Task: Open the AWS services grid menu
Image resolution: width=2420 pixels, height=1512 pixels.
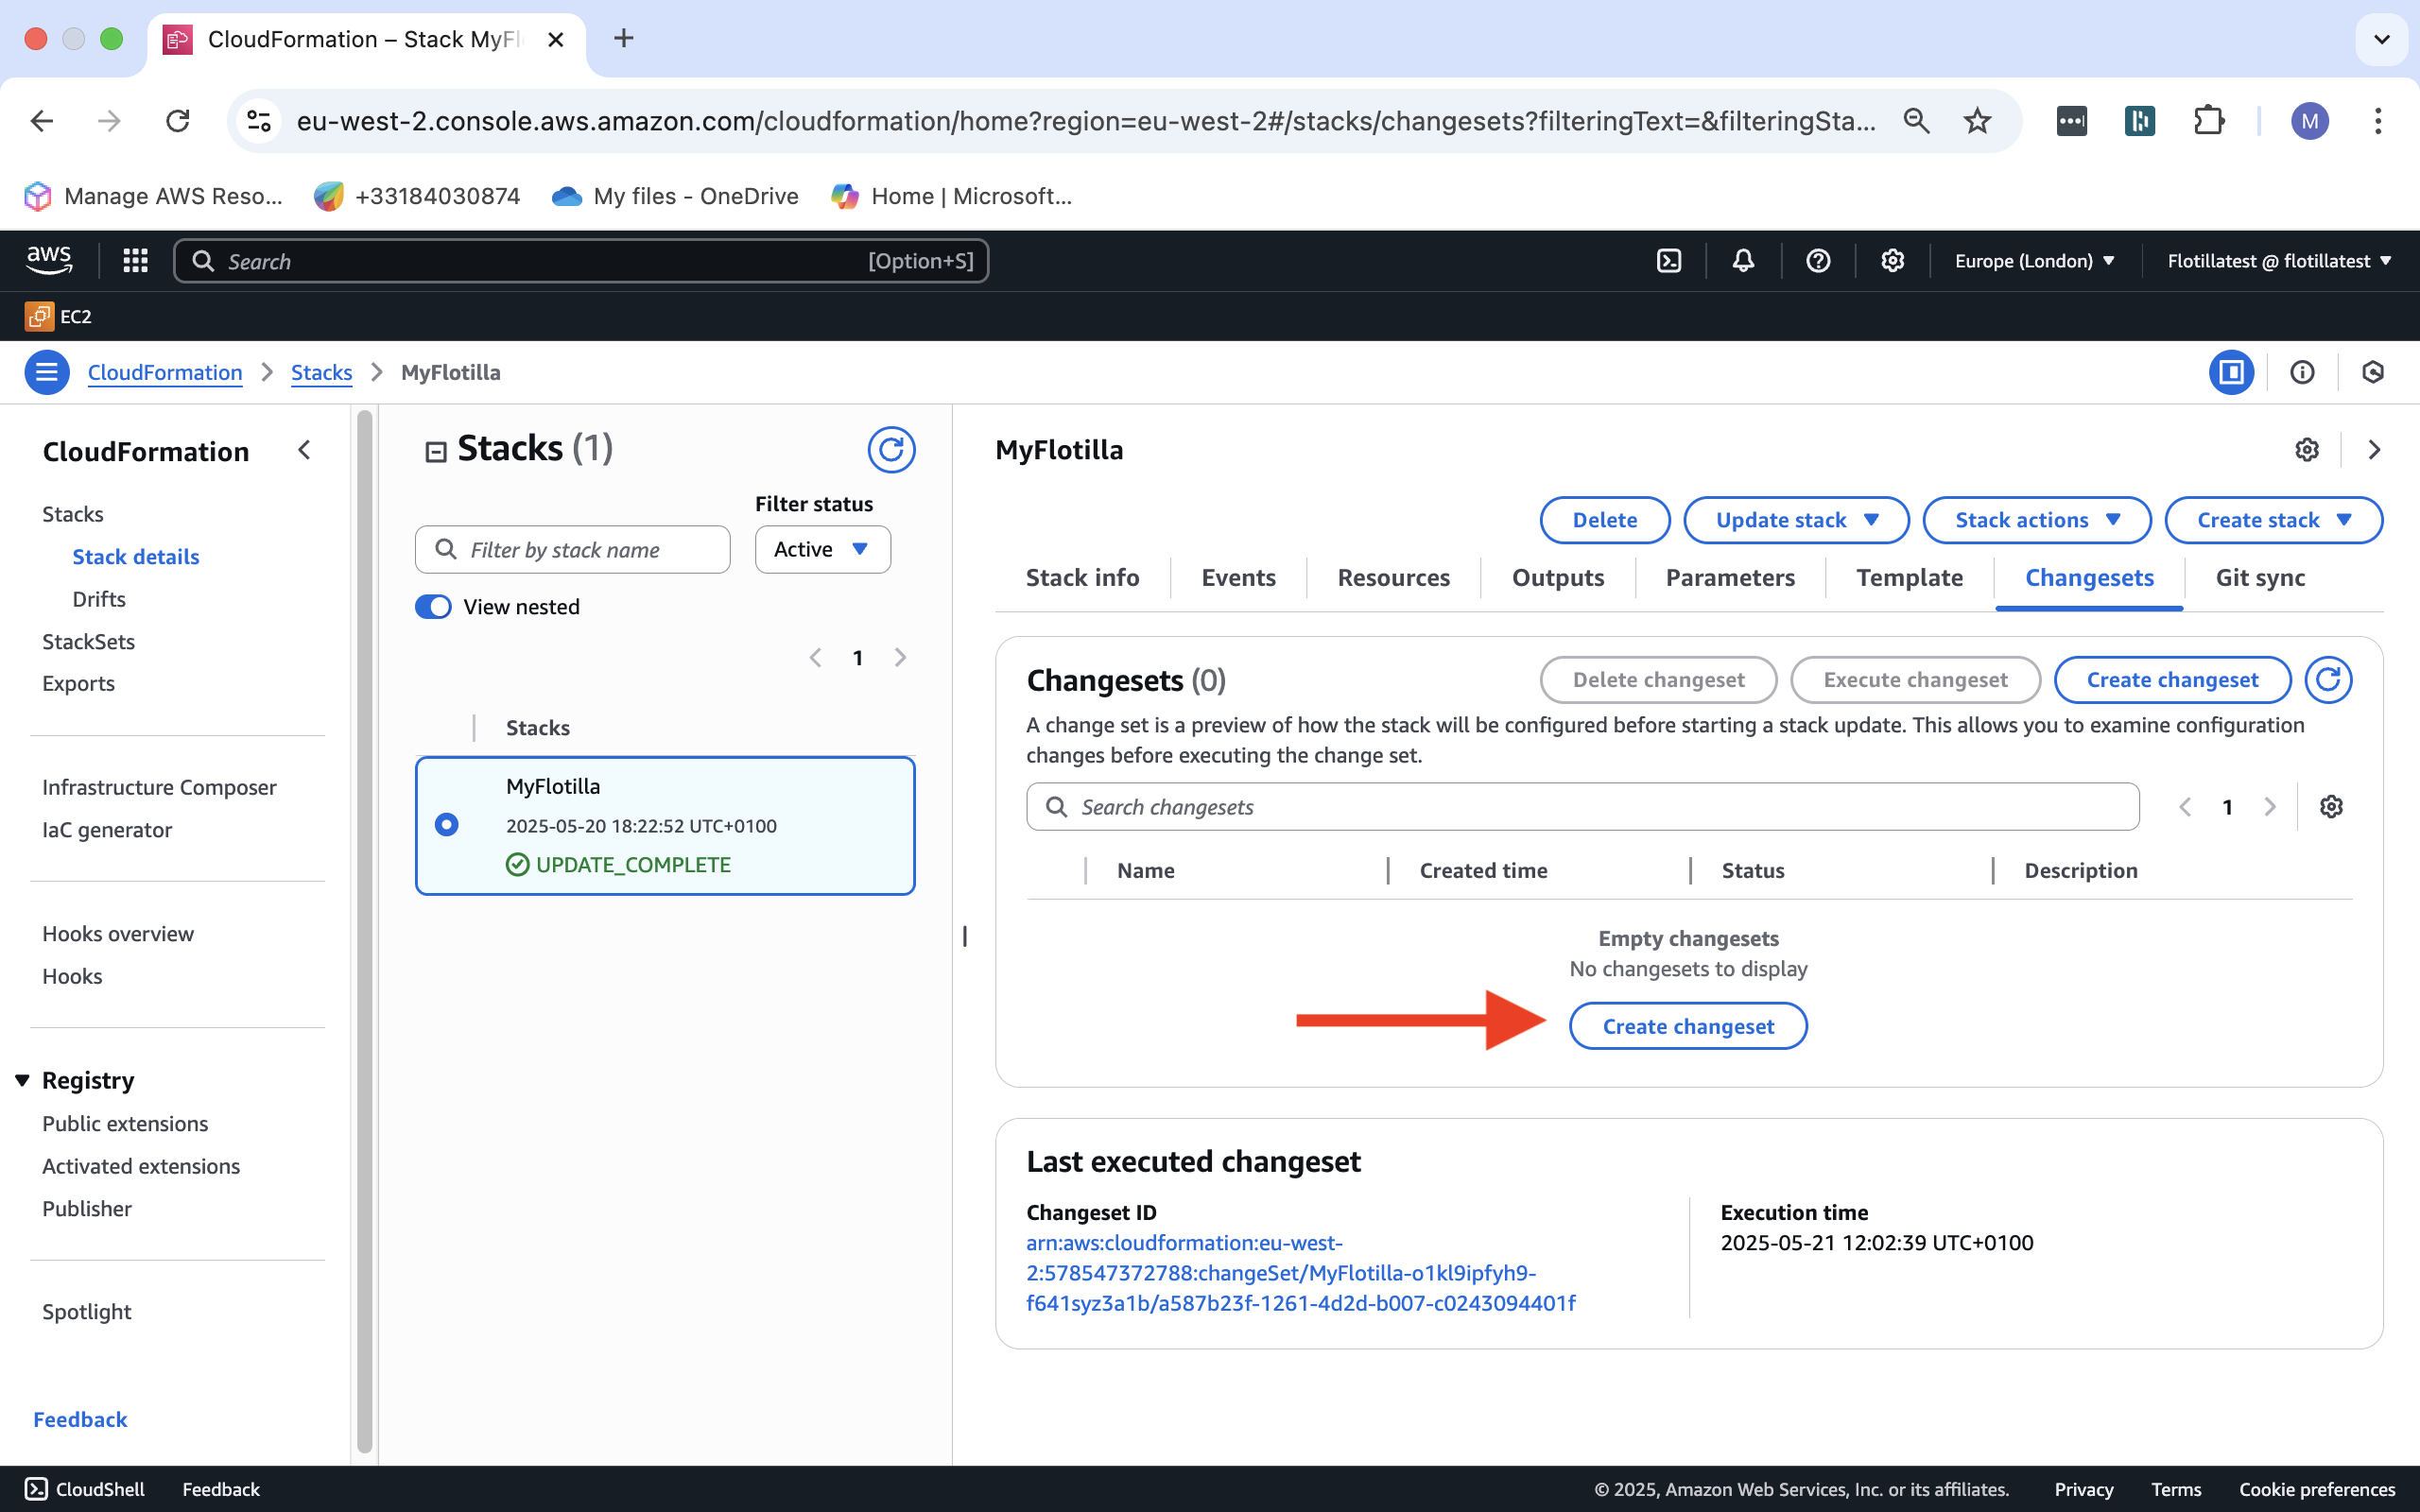Action: (x=135, y=261)
